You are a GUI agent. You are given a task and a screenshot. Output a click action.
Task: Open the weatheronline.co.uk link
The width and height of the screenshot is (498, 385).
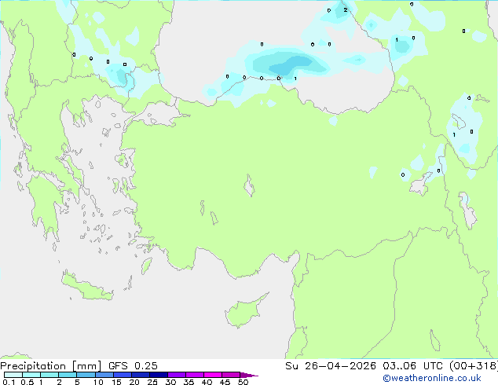coord(432,378)
